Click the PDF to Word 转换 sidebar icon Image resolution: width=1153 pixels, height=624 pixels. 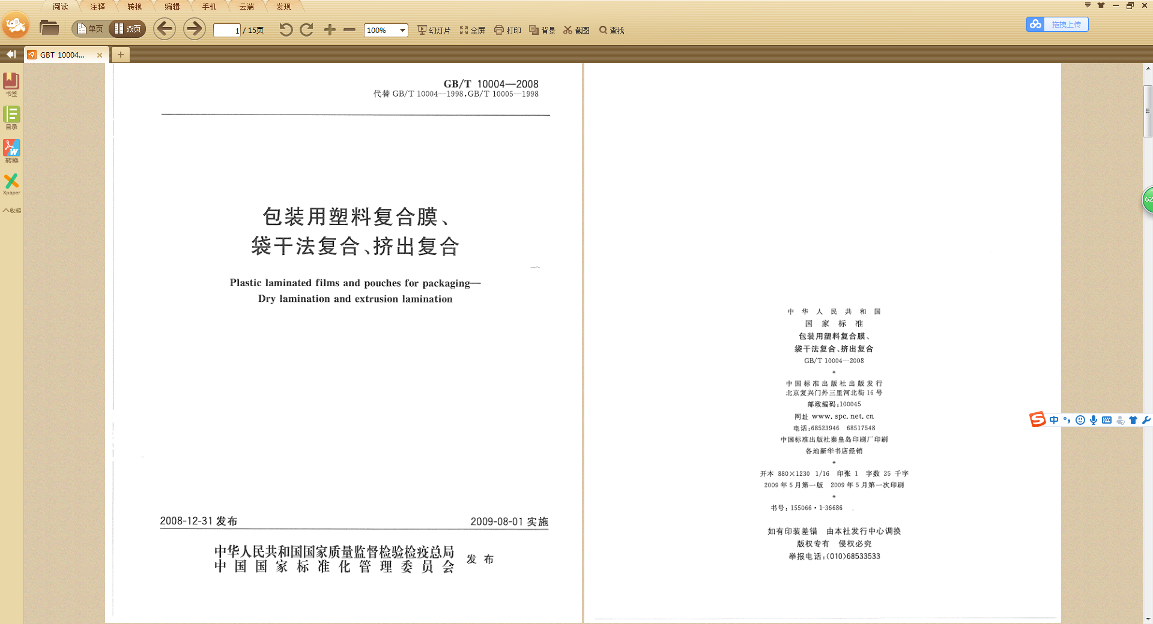[11, 151]
